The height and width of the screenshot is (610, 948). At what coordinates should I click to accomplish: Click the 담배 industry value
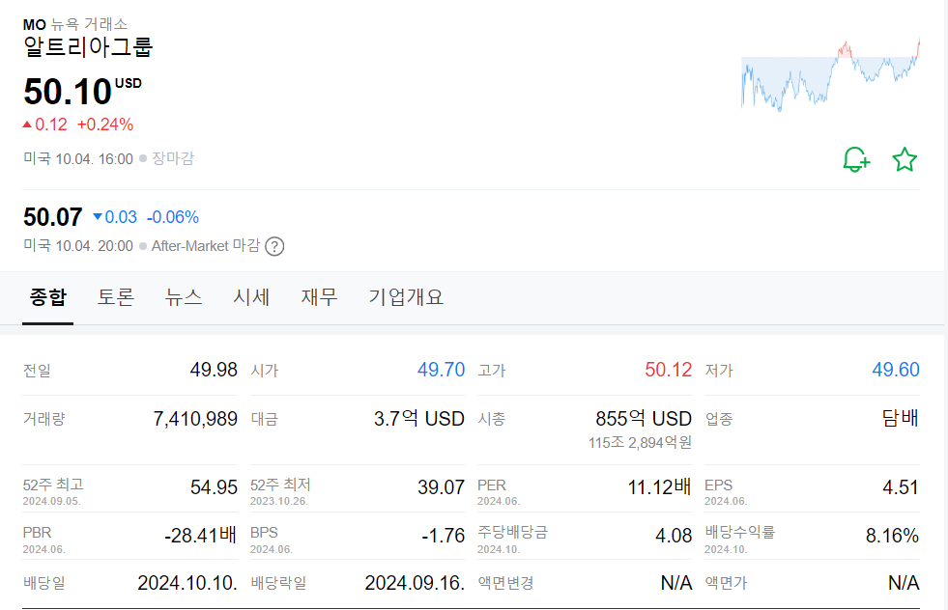[x=901, y=418]
